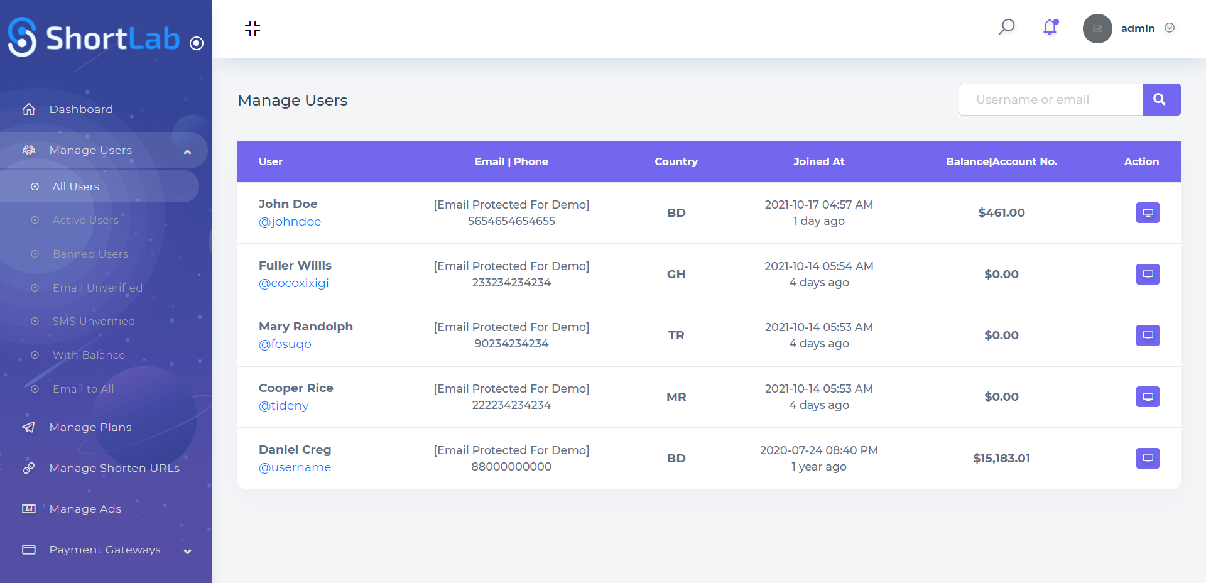Collapse the Manage Users submenu chevron
Screen dimensions: 1206x583
(187, 151)
